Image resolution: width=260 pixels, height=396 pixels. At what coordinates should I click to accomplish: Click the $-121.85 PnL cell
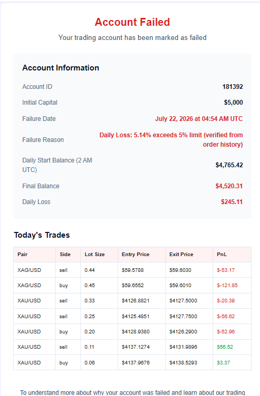tap(227, 286)
